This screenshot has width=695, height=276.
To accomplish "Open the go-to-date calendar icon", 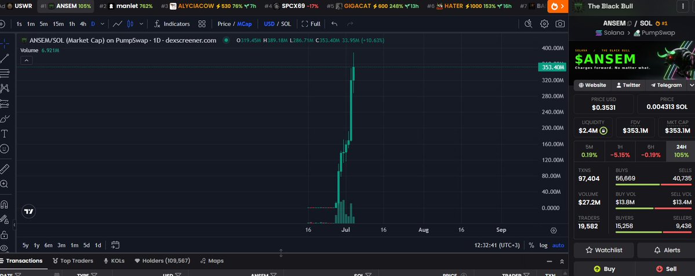I will click(115, 245).
